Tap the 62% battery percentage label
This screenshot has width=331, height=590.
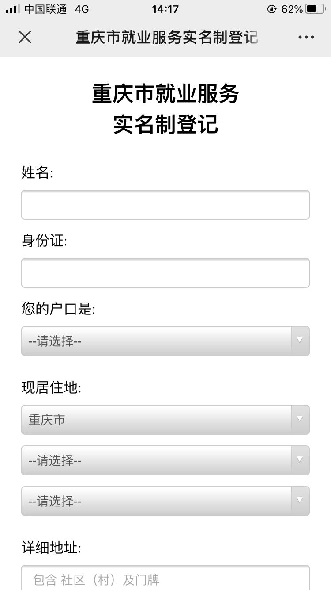pos(292,9)
